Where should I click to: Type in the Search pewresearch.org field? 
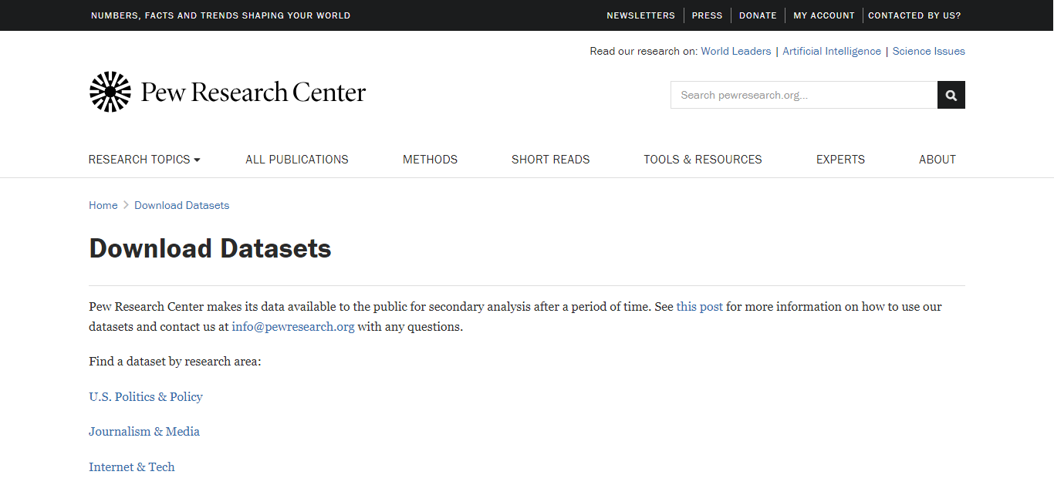803,95
